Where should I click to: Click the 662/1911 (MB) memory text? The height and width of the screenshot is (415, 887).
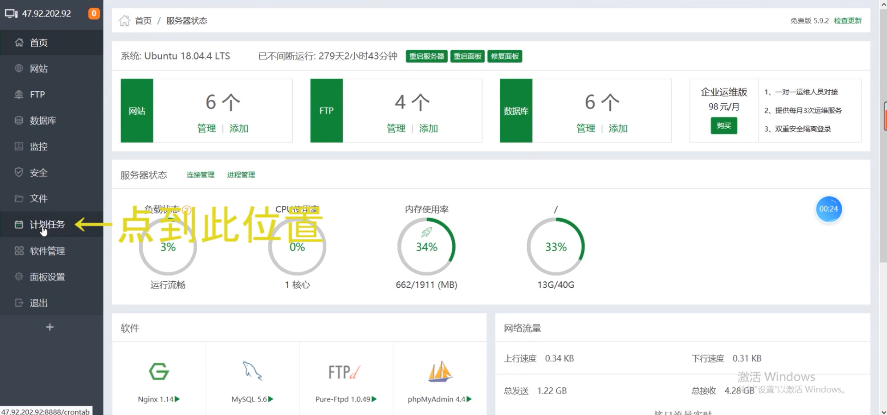[x=426, y=285]
